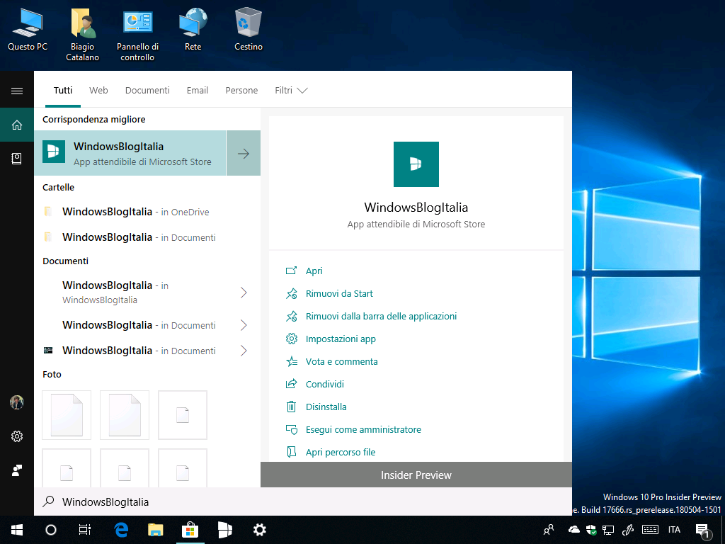Click the People icon in system tray
This screenshot has height=544, width=725.
click(x=549, y=530)
